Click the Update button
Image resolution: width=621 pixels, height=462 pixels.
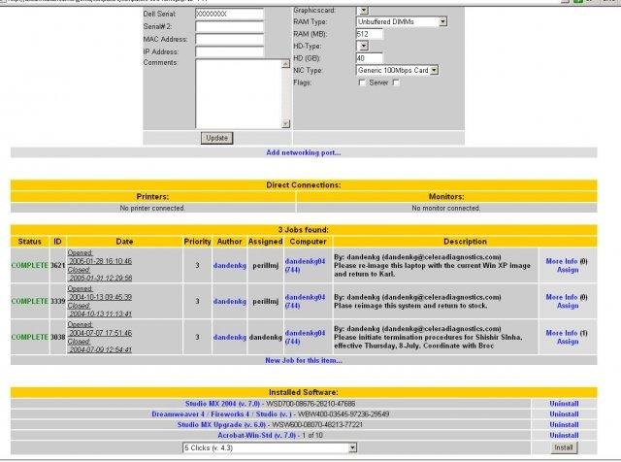[x=216, y=138]
